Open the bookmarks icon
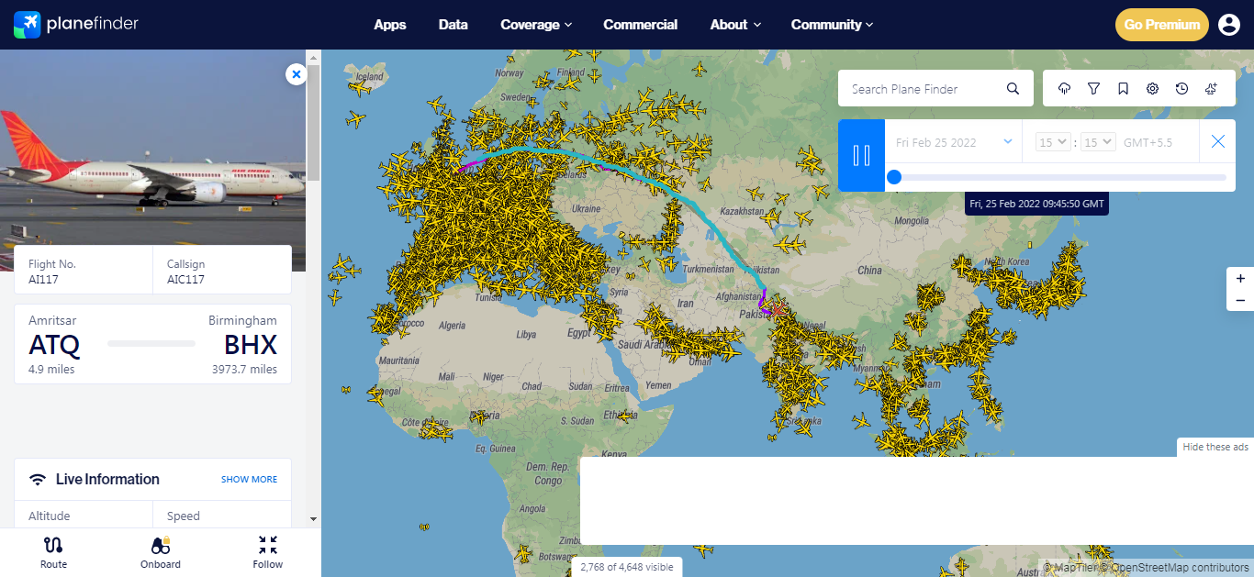The width and height of the screenshot is (1254, 577). pyautogui.click(x=1123, y=88)
